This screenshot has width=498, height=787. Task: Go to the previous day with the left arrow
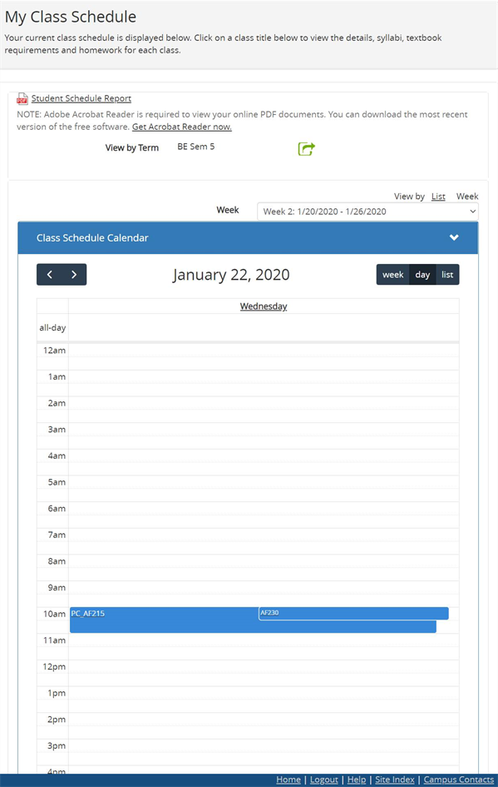point(49,275)
